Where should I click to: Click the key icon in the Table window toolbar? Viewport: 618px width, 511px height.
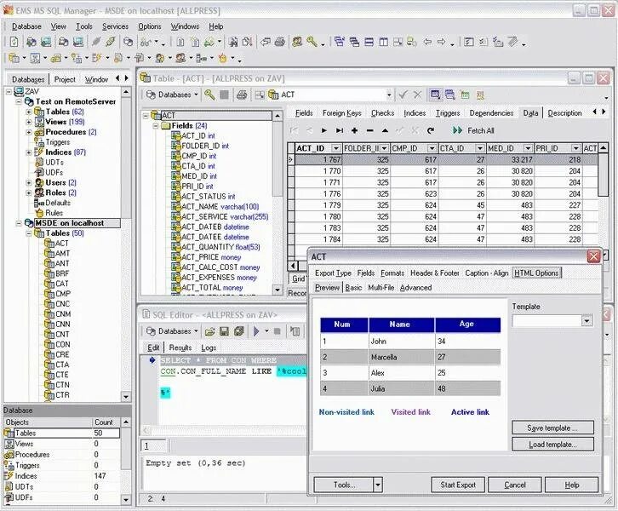point(209,95)
